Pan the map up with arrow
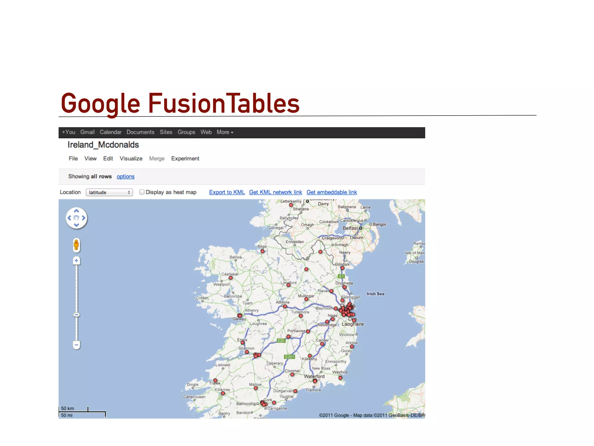Image resolution: width=594 pixels, height=446 pixels. 76,211
